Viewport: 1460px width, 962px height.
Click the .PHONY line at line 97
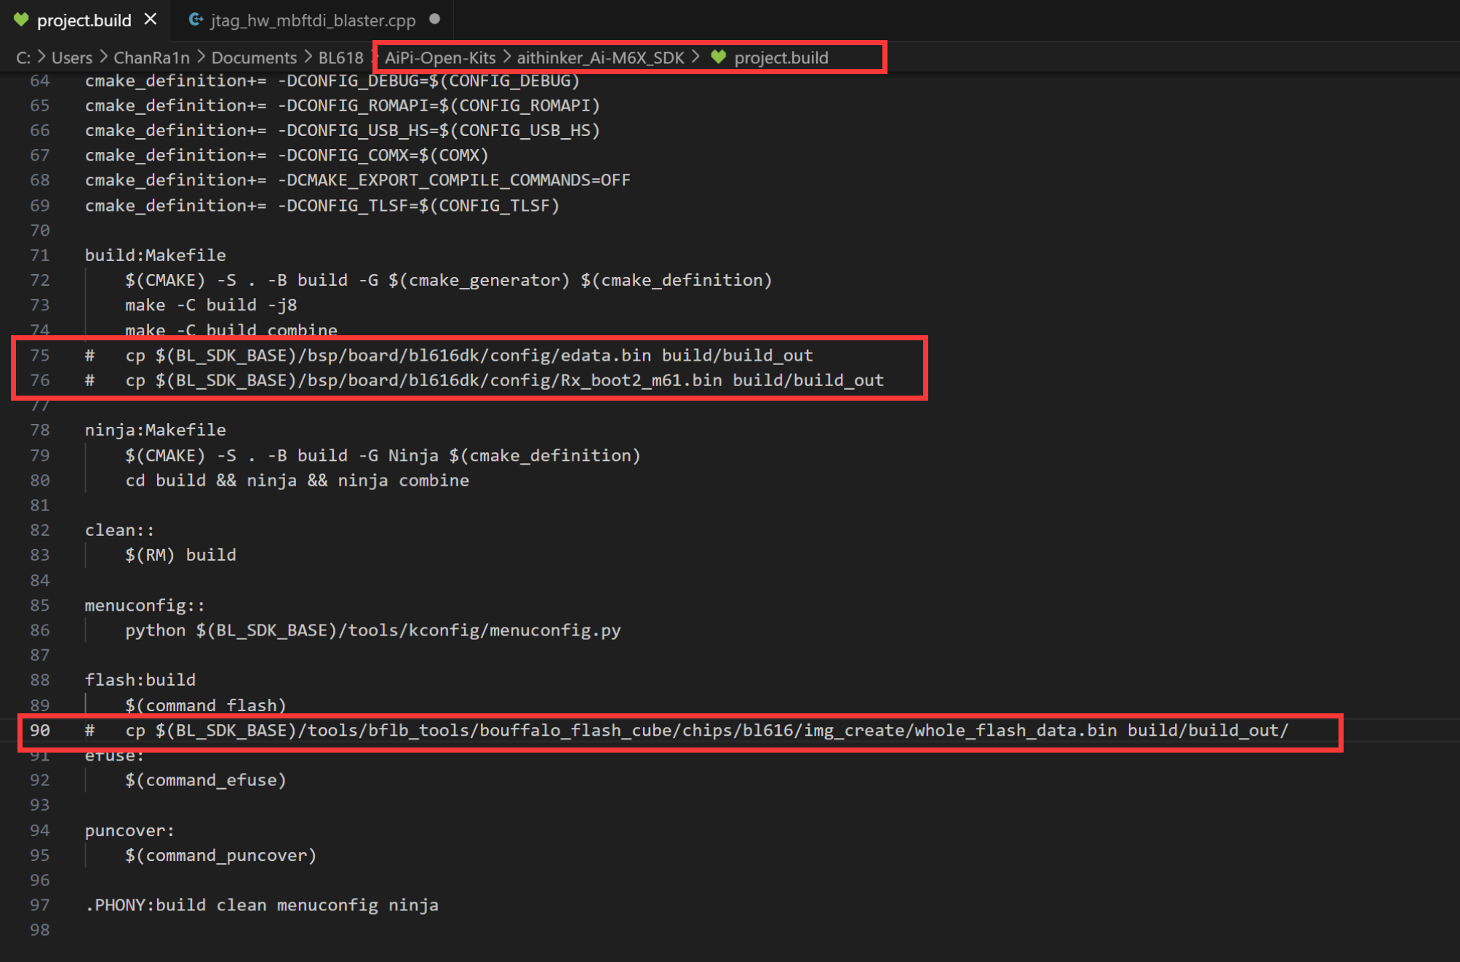(262, 905)
